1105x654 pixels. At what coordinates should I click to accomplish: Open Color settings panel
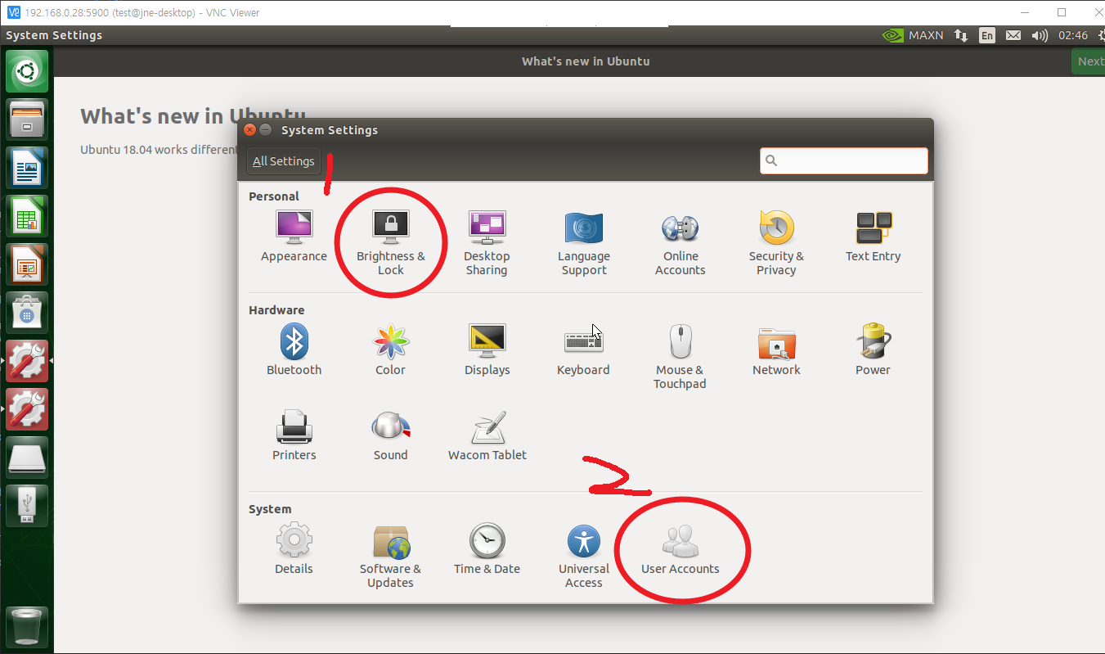[x=391, y=350]
